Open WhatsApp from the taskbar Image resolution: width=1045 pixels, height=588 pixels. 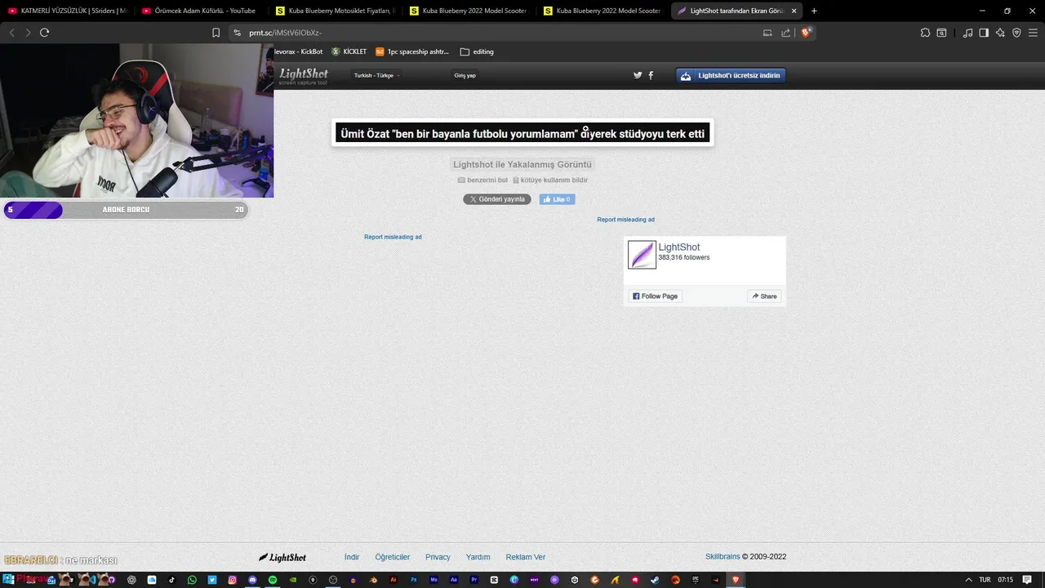pyautogui.click(x=192, y=580)
